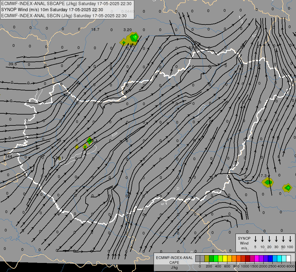Viewport: 296px width, 272px height.
Task: Click the 0.0440 value near the header
Action: [128, 11]
